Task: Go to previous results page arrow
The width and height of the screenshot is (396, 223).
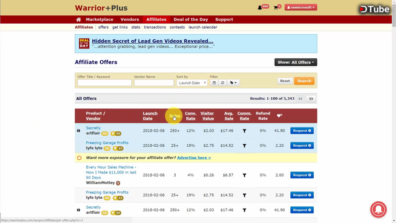Action: coord(300,98)
